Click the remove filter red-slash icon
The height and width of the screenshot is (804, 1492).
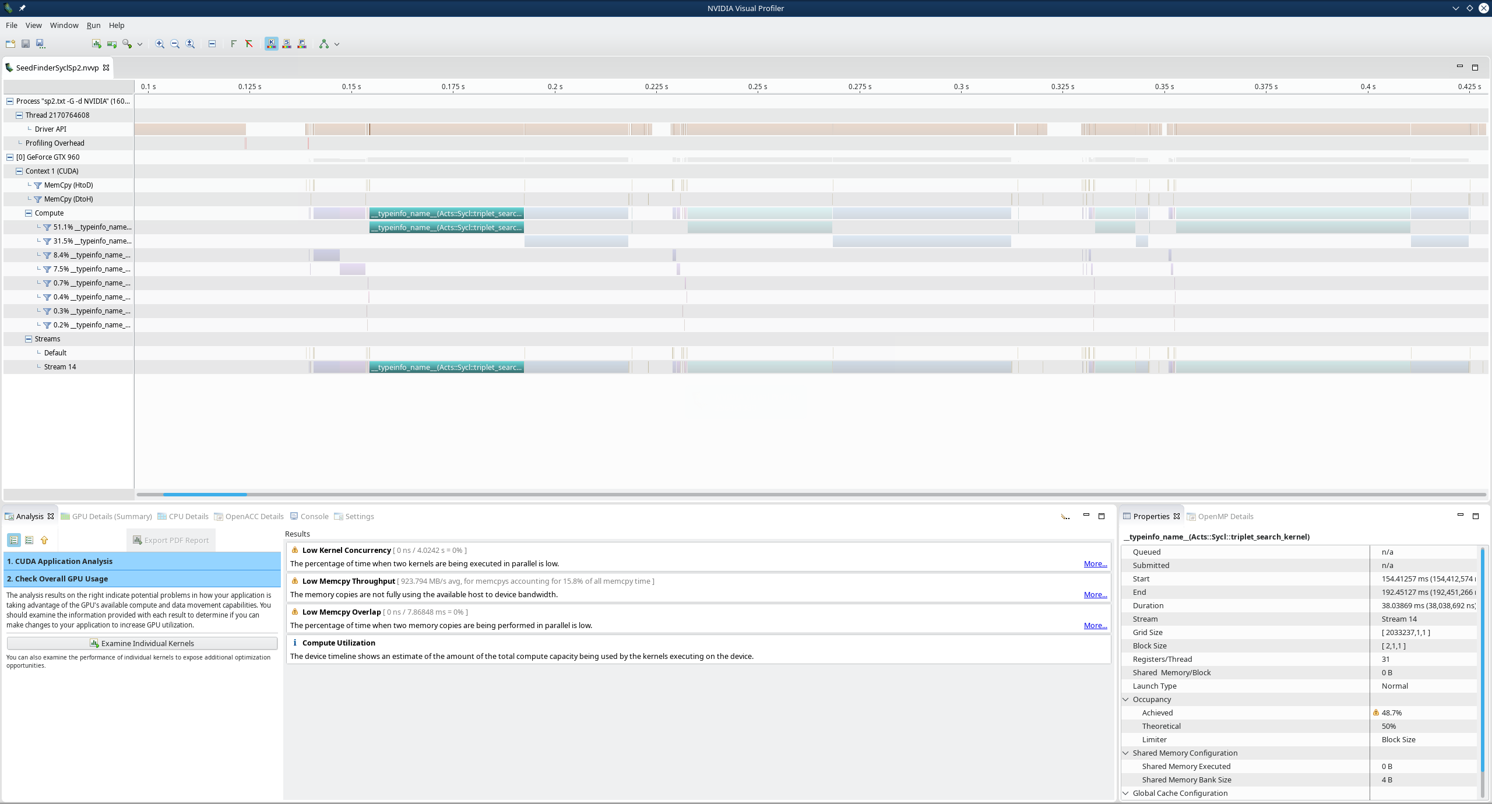tap(249, 44)
